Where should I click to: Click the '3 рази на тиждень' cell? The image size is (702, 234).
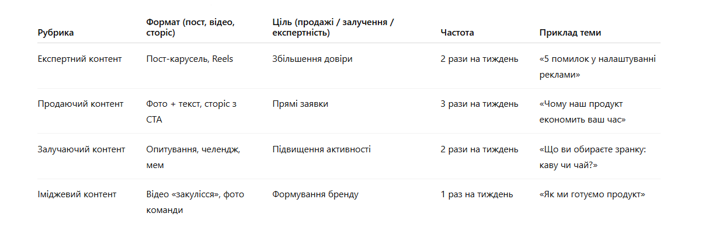[479, 104]
